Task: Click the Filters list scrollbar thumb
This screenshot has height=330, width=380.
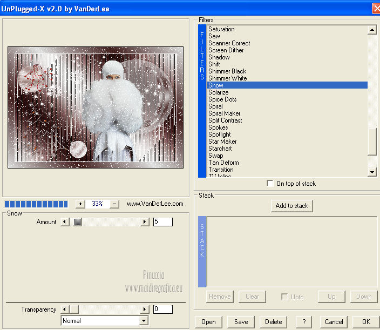Action: (372, 142)
